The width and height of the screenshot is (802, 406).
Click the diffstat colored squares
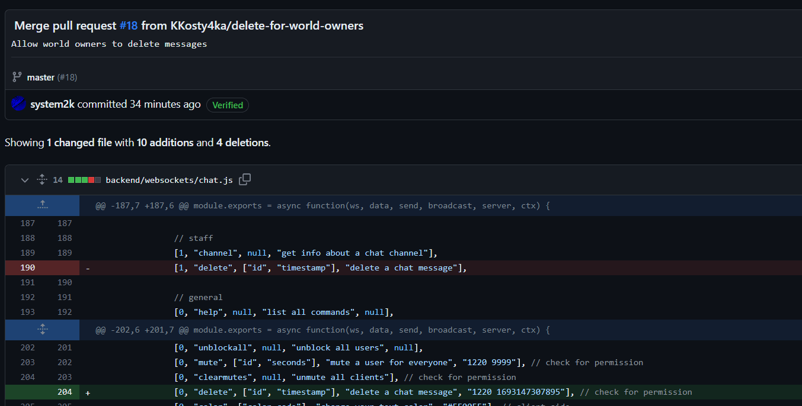[84, 180]
